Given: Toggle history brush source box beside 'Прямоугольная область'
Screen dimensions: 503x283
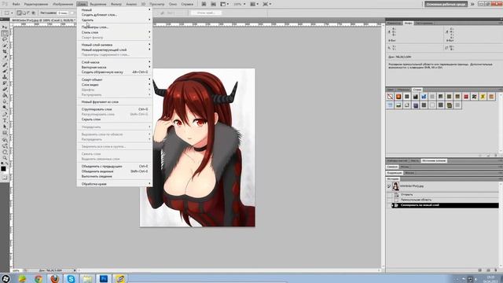Looking at the screenshot, I should tap(389, 200).
